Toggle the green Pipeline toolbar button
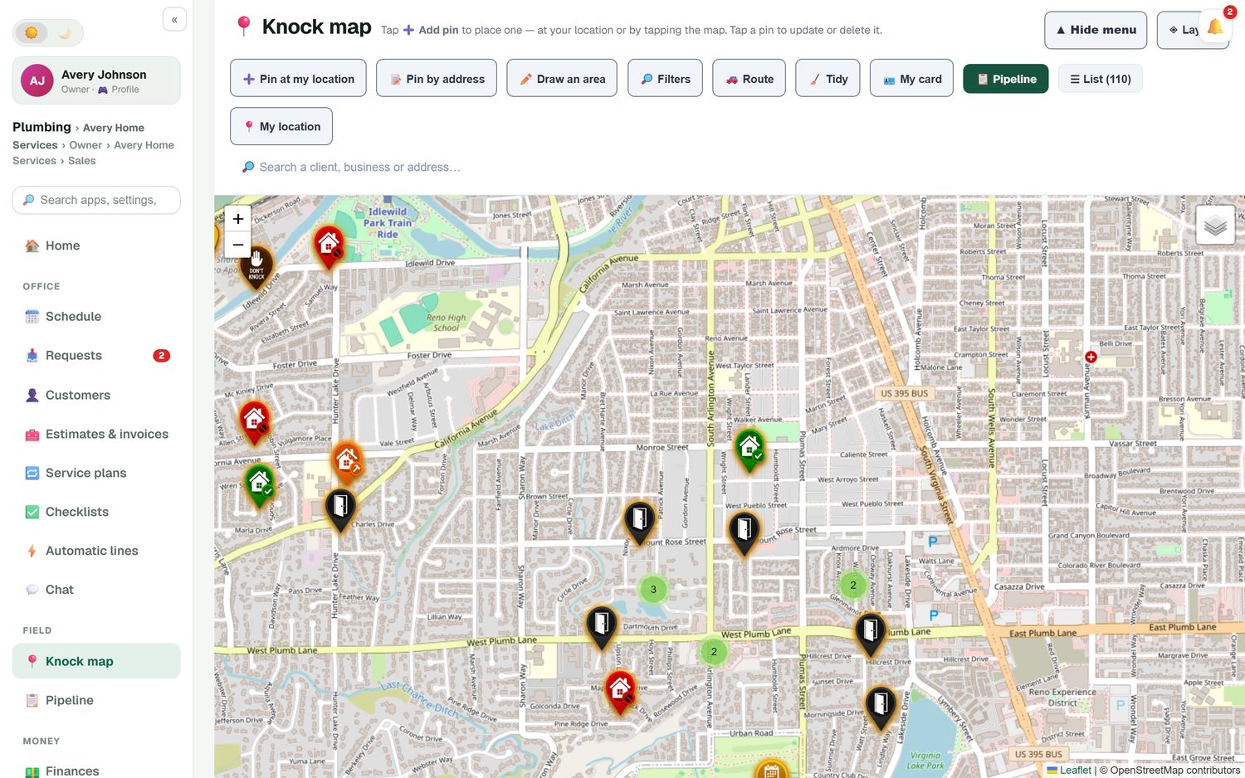This screenshot has height=778, width=1245. tap(1006, 79)
